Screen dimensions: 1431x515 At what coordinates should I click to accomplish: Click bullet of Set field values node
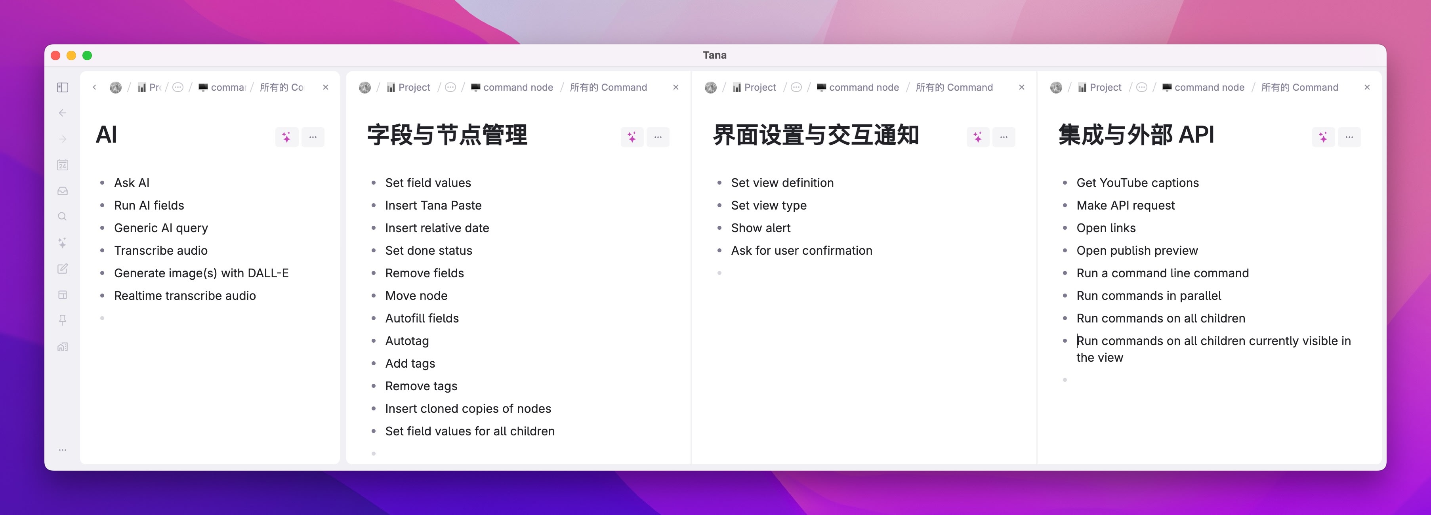[x=373, y=183]
